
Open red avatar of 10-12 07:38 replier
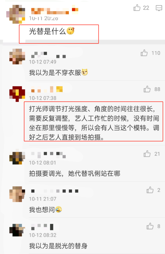(x=17, y=94)
